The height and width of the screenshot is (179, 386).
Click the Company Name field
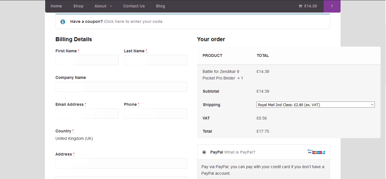(121, 86)
